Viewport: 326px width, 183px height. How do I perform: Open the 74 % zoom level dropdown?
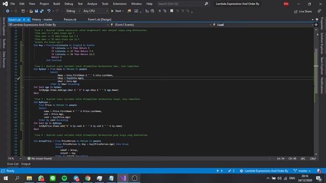pos(15,159)
